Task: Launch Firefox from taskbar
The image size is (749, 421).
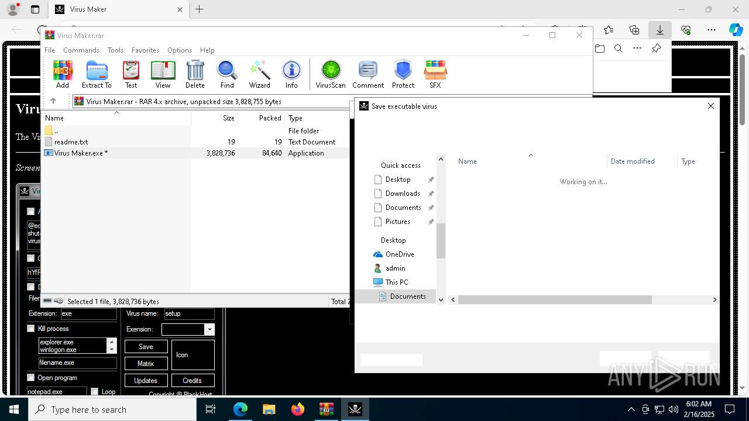Action: (298, 409)
